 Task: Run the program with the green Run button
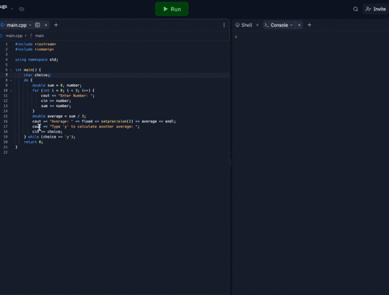click(172, 9)
